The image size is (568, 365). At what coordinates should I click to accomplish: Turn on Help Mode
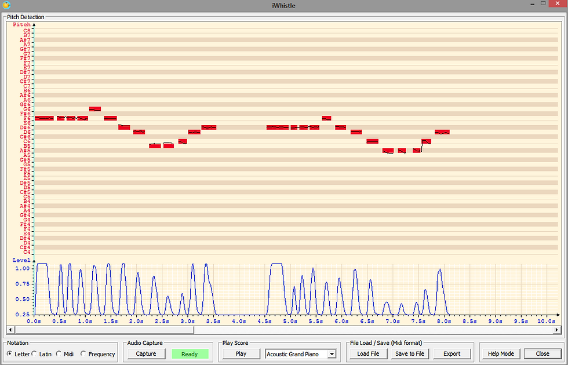tap(501, 354)
